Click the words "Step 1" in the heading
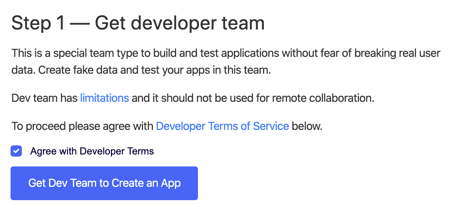This screenshot has height=217, width=460. [x=38, y=24]
